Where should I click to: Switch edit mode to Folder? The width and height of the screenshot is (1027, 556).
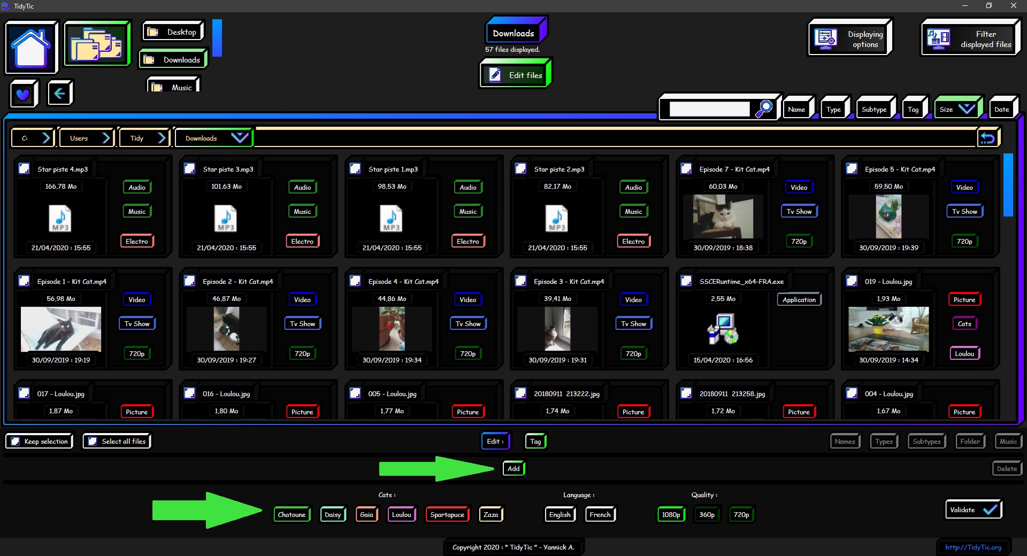point(970,442)
